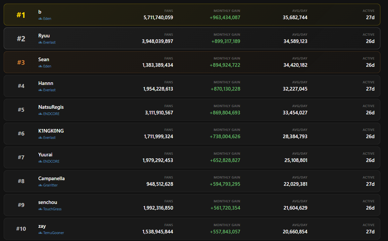Click the orange #3 rank badge

(x=21, y=63)
